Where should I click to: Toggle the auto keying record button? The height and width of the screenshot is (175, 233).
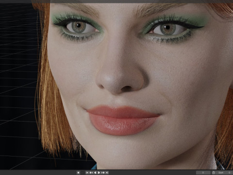click(x=79, y=173)
